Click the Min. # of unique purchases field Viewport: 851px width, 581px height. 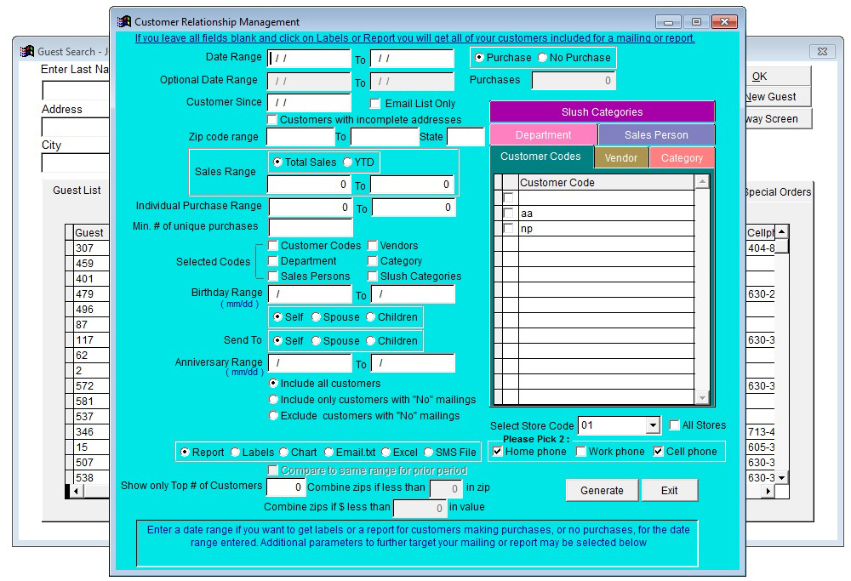coord(311,228)
